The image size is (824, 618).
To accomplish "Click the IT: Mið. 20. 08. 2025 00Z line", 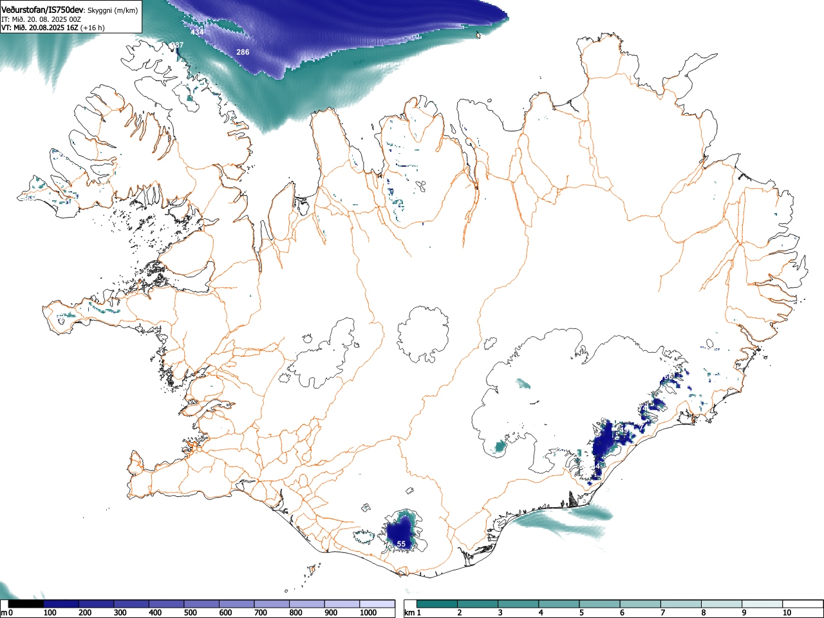I will [41, 19].
